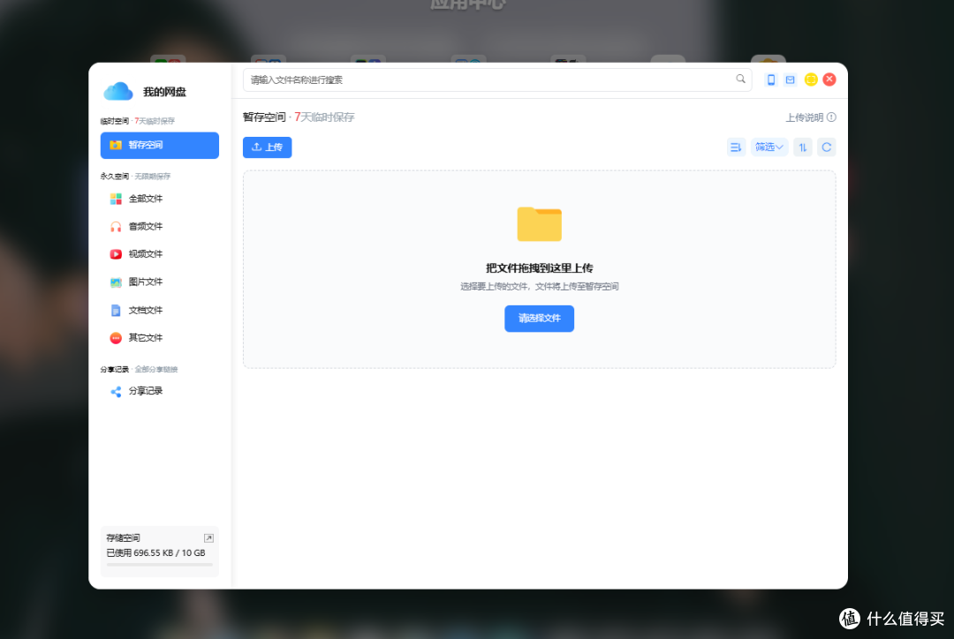The height and width of the screenshot is (639, 954).
Task: Switch the list view mode icon
Action: coord(736,147)
